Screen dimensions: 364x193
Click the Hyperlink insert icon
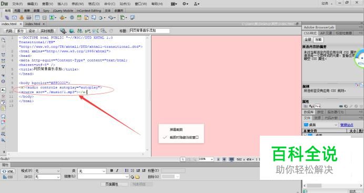[x=7, y=17]
